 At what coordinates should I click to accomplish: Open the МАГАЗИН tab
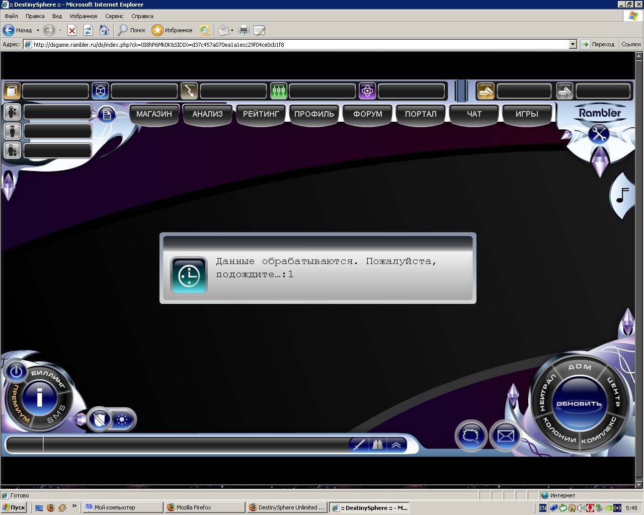[x=154, y=114]
